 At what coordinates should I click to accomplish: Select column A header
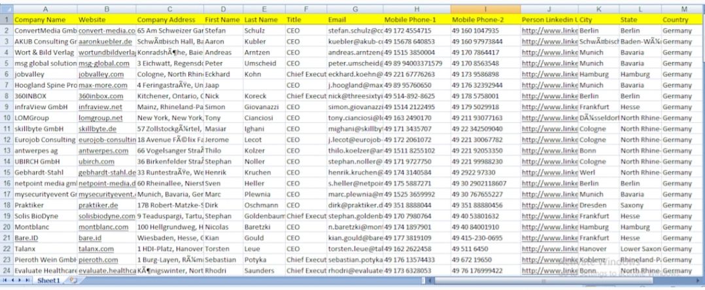point(45,9)
